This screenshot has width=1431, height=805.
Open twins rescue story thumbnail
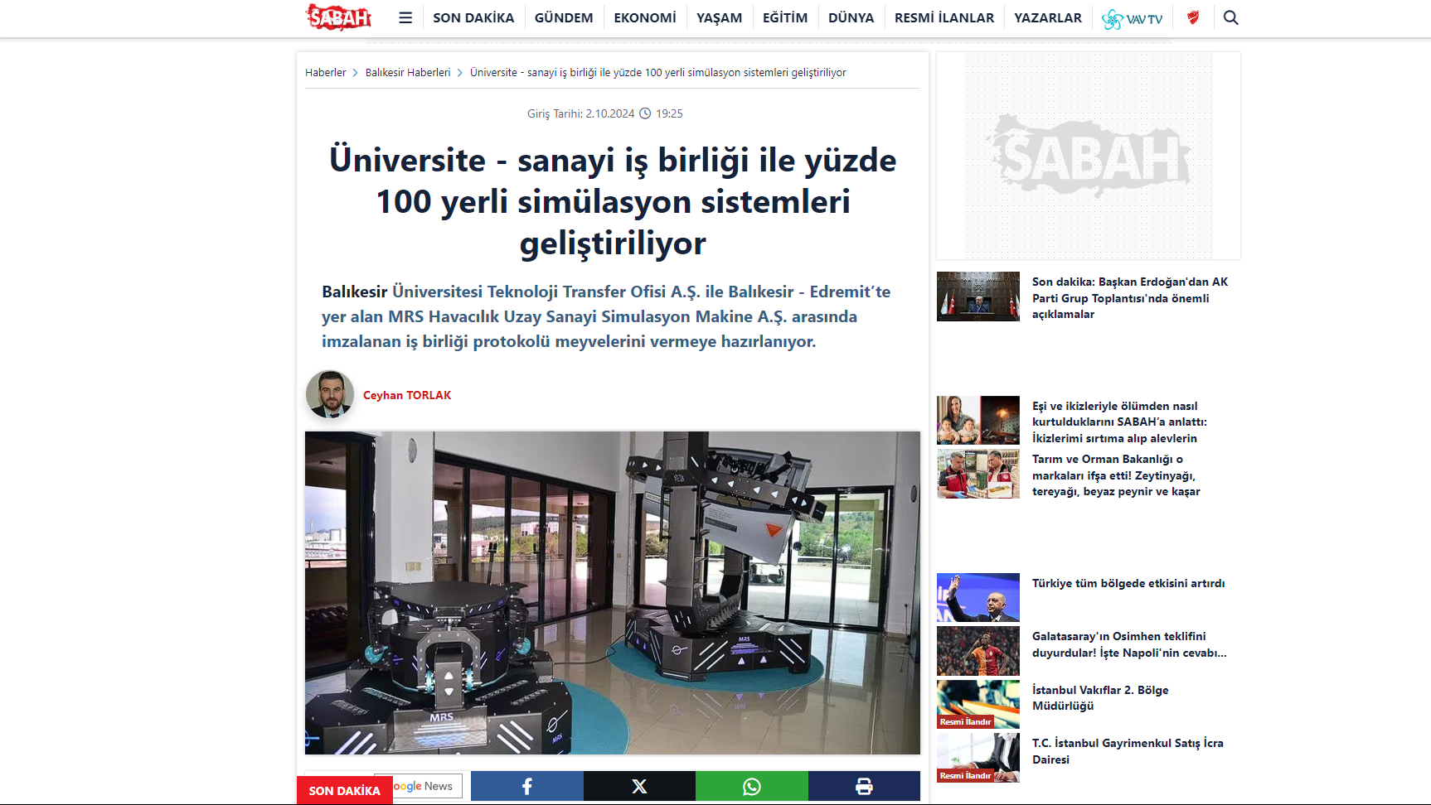[978, 421]
